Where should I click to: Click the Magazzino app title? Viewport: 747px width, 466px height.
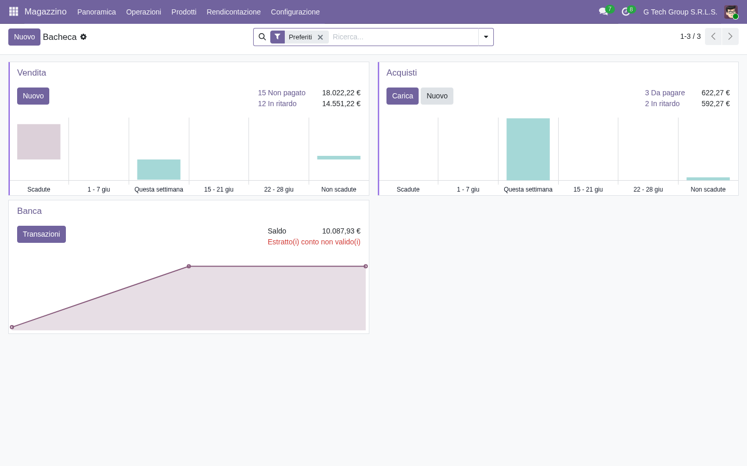coord(46,11)
